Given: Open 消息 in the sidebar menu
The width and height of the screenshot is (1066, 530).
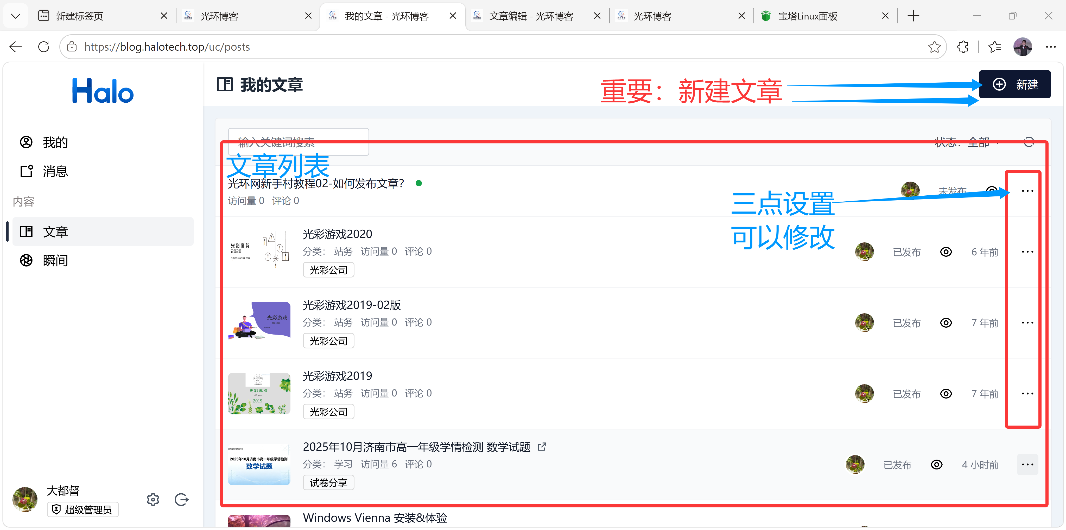Looking at the screenshot, I should pos(103,171).
